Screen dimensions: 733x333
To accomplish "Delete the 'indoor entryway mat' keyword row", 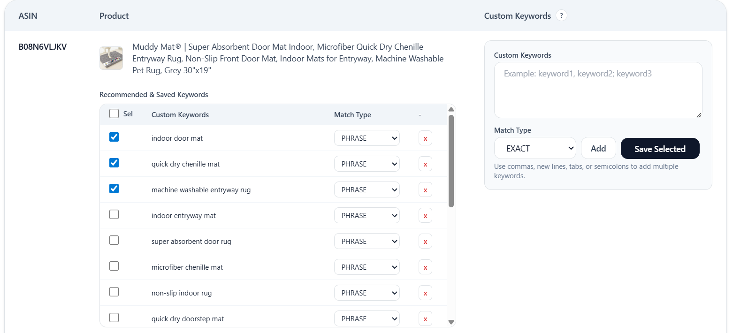I will point(425,216).
